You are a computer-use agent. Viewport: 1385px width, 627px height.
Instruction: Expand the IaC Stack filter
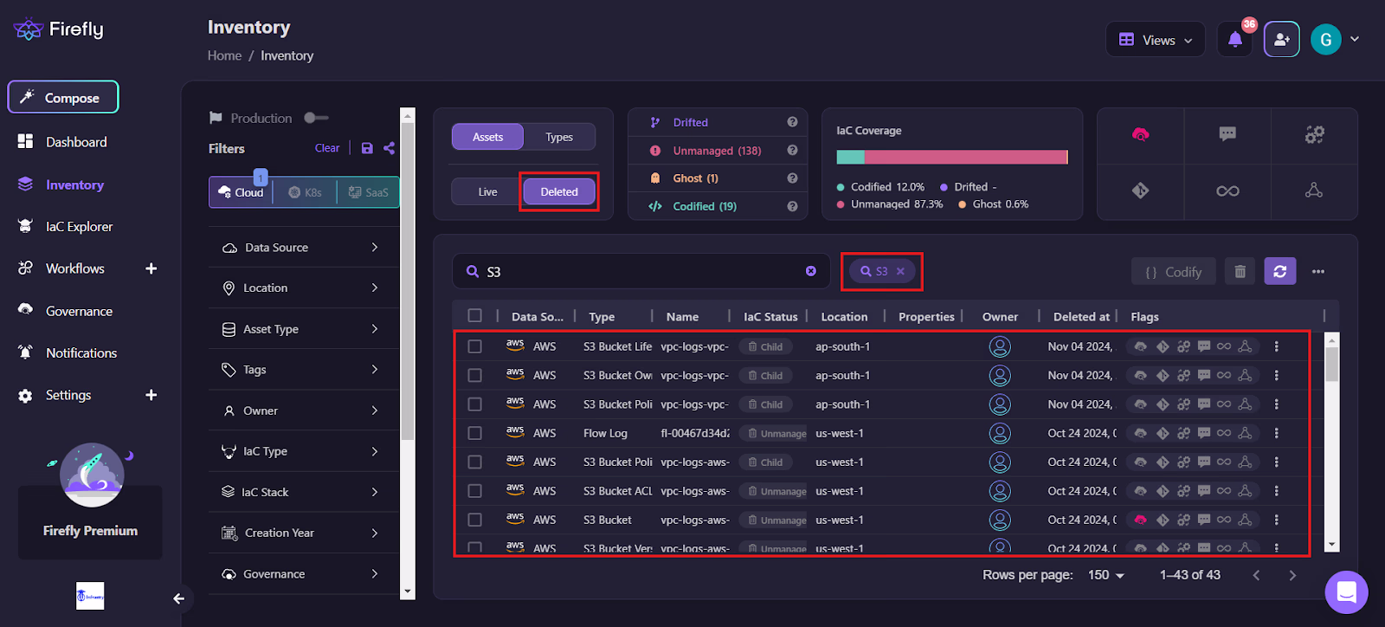[303, 492]
